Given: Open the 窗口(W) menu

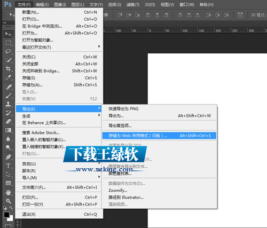Looking at the screenshot, I should 187,4.
